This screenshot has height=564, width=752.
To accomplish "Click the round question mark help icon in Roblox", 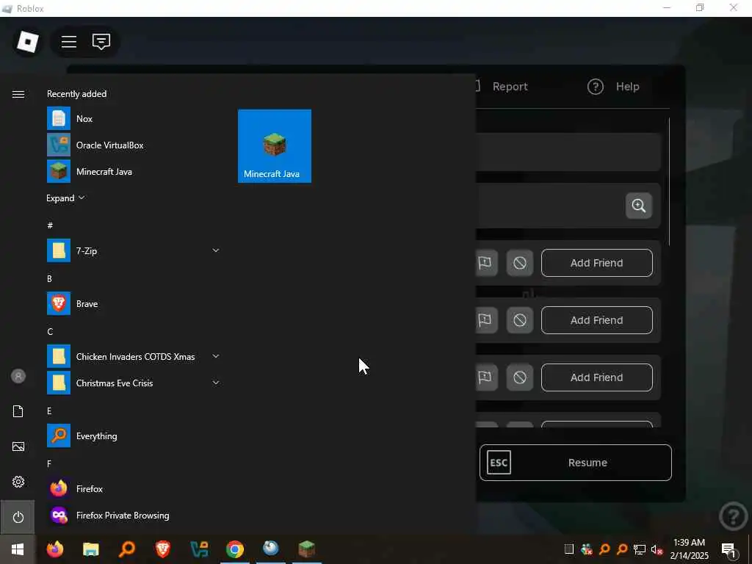I will [734, 516].
